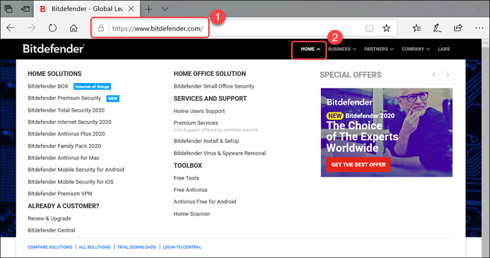Open the add notes pen icon

click(437, 29)
